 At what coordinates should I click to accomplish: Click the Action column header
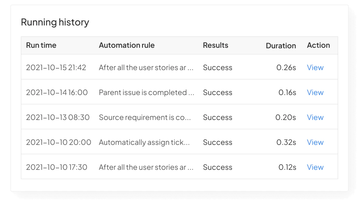coord(318,45)
